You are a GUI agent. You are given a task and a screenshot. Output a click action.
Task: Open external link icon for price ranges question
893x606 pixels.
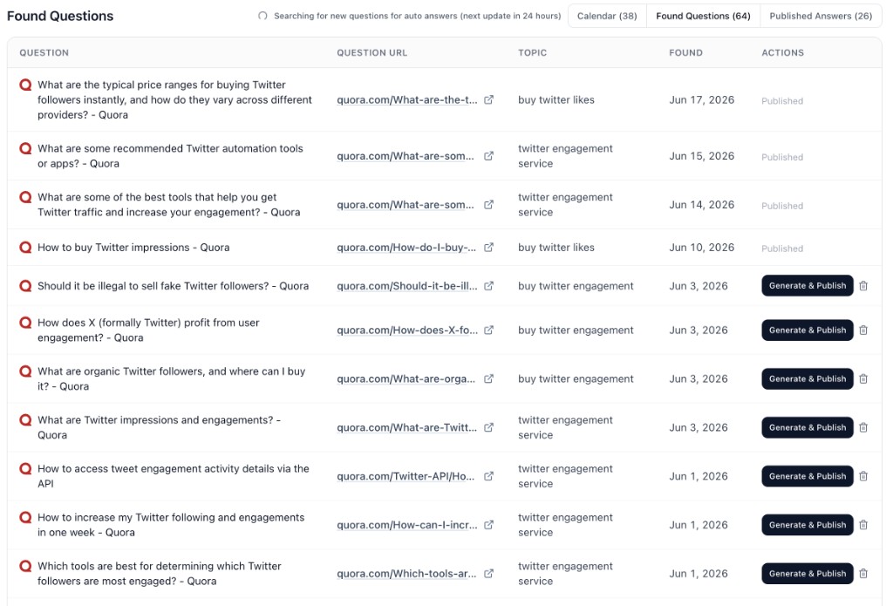488,99
